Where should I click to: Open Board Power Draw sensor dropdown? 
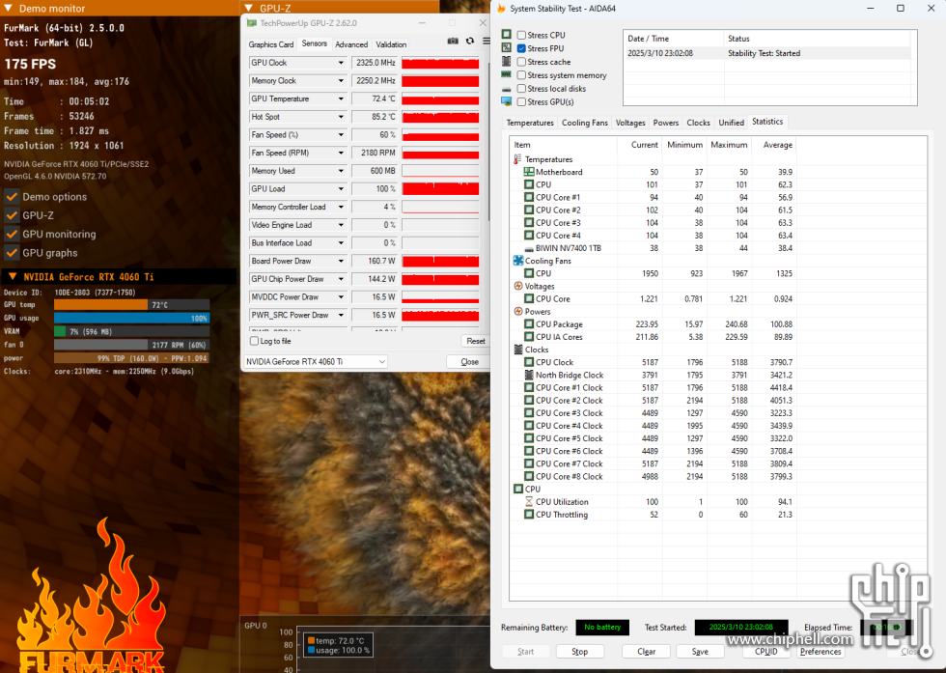[340, 261]
